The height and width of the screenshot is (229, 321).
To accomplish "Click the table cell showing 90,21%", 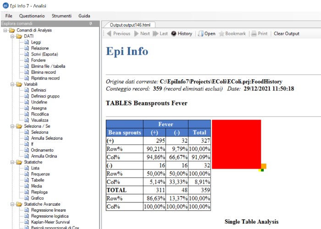I will click(x=155, y=149).
